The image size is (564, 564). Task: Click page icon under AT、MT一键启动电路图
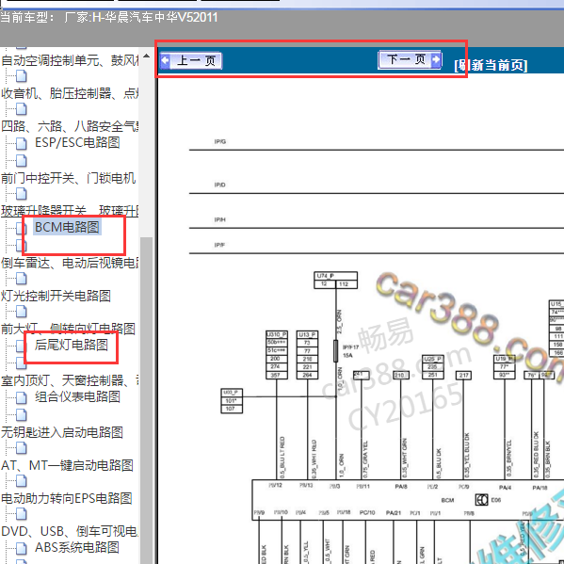(x=22, y=481)
